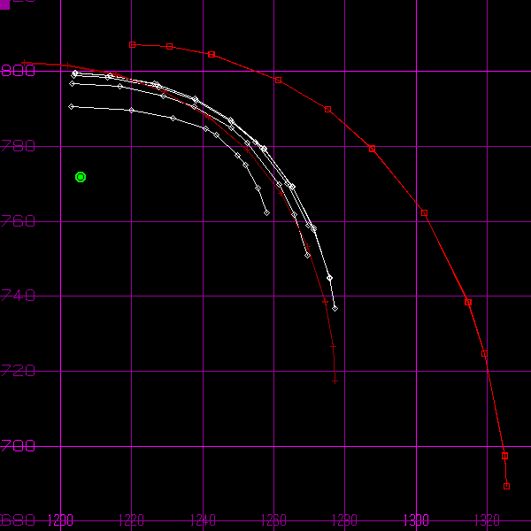
Task: Click the 700 y-axis label
Action: click(x=18, y=446)
